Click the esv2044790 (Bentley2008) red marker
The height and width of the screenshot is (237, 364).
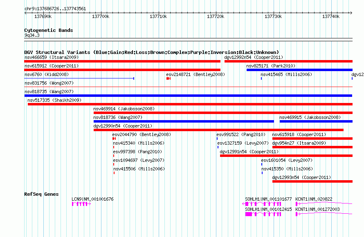tap(114, 139)
